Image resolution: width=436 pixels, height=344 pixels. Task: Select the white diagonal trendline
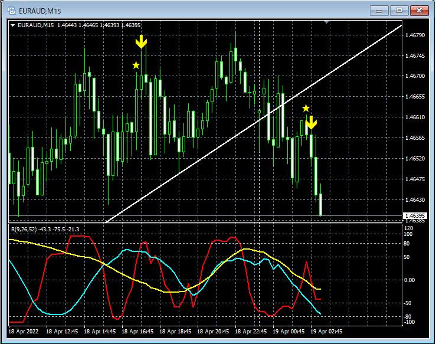(x=254, y=124)
